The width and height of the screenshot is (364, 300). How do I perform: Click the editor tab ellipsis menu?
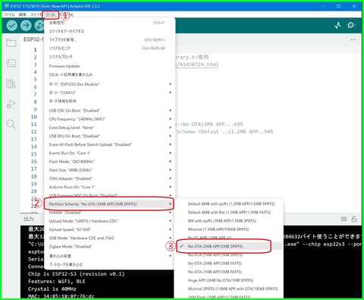coord(353,39)
